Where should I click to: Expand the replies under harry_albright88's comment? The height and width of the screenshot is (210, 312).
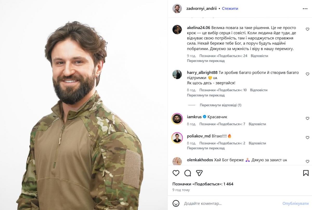(x=220, y=105)
